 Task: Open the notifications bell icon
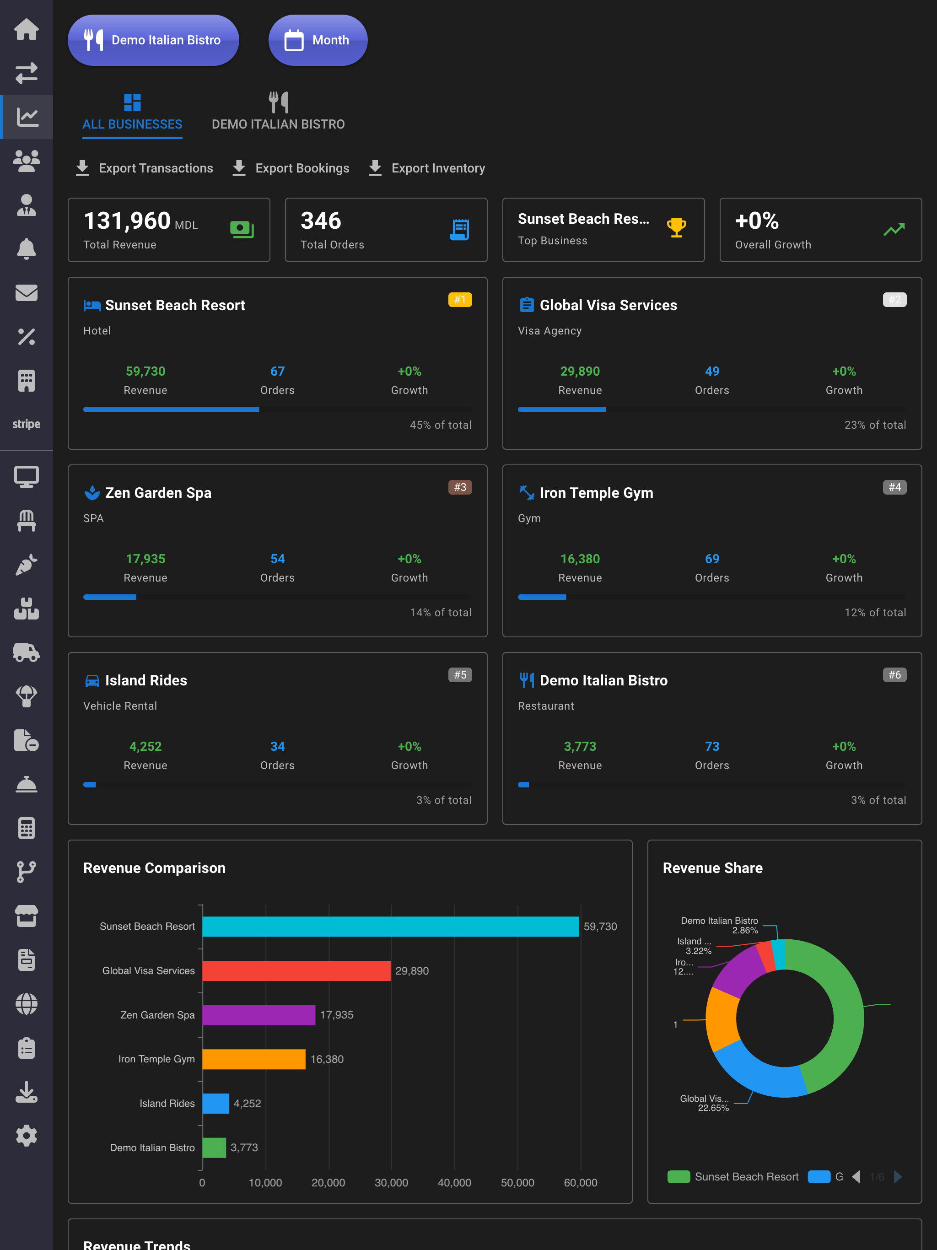(27, 248)
